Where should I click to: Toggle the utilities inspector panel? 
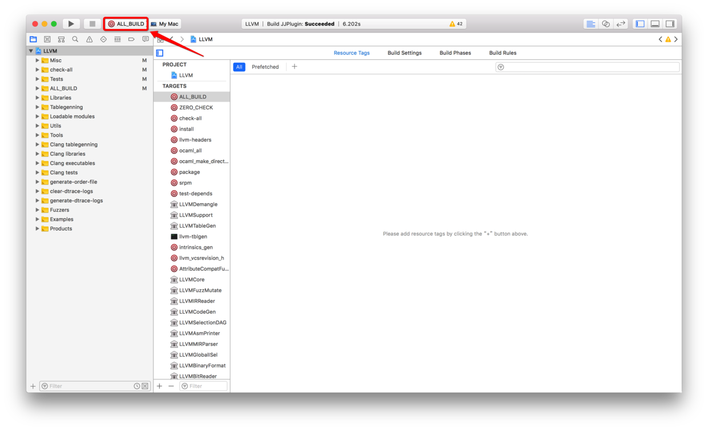(x=670, y=24)
